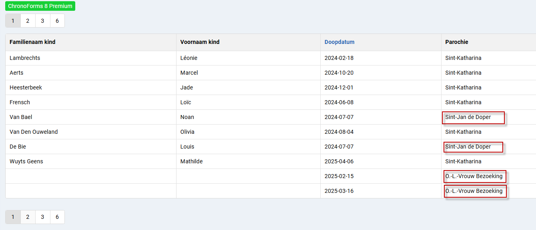Click the ChronoForms 8 Premium badge

40,6
